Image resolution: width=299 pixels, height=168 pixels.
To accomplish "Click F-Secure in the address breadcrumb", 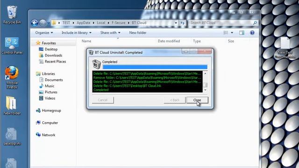I will tap(118, 23).
